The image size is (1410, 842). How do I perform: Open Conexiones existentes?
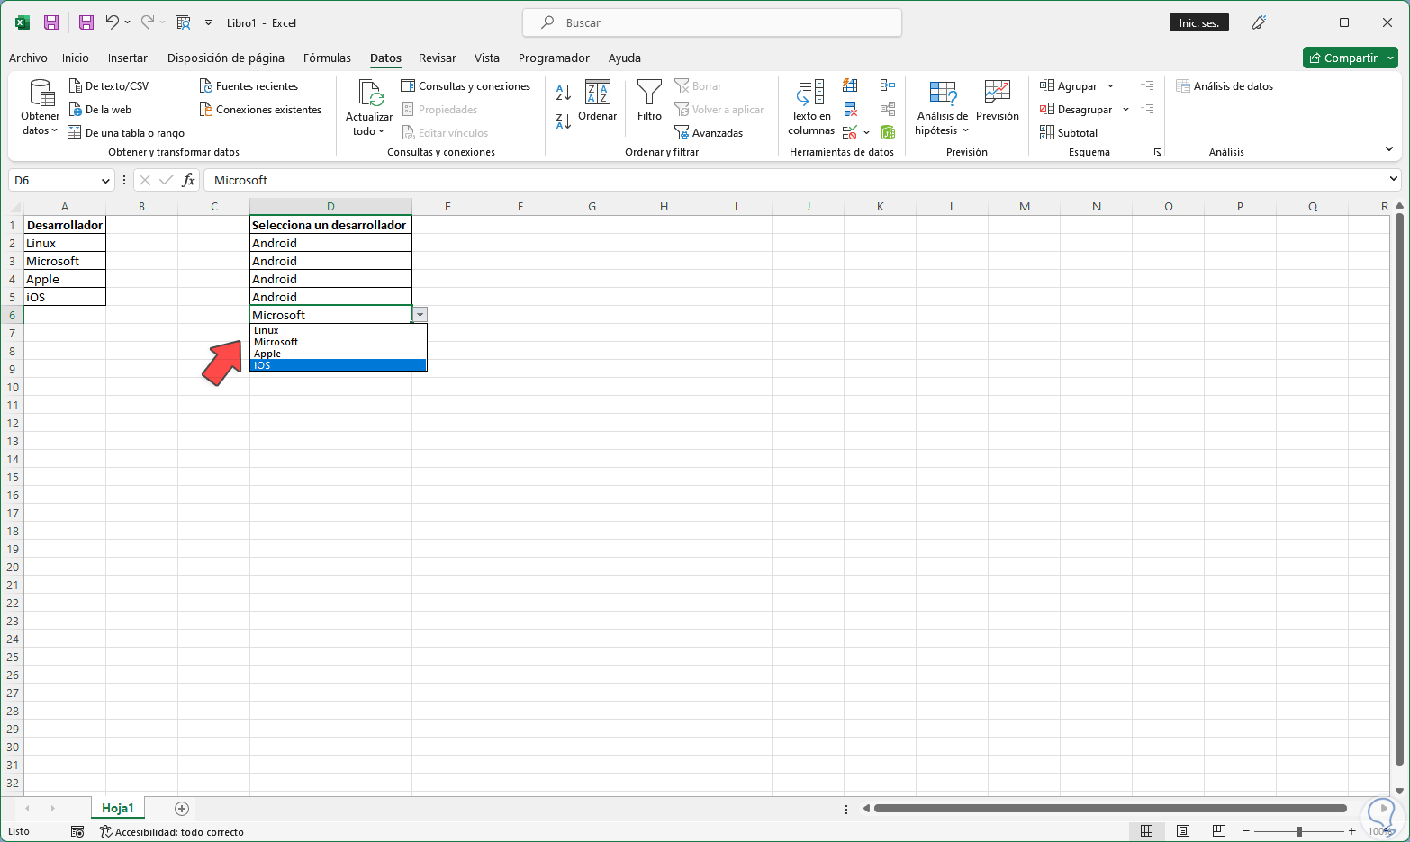(260, 110)
